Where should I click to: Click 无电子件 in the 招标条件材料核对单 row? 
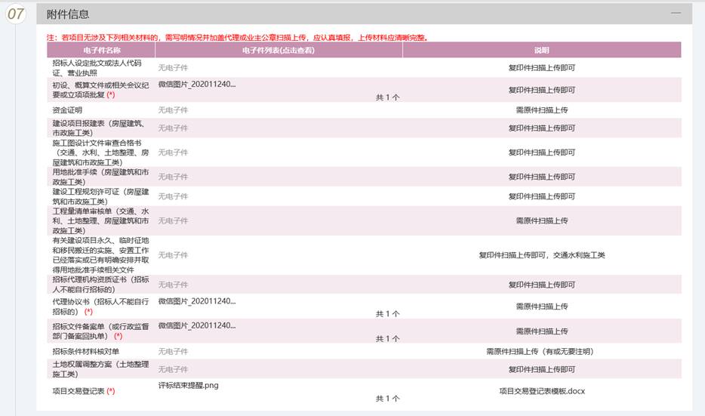click(x=173, y=352)
